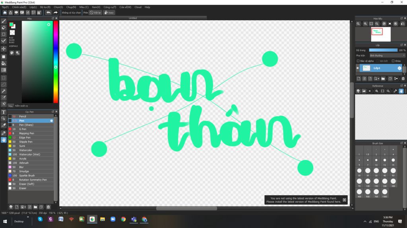The height and width of the screenshot is (228, 407).
Task: Click the export/share toolbar icon
Action: click(x=11, y=12)
